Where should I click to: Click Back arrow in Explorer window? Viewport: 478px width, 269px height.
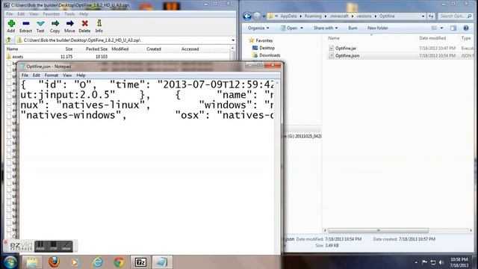(247, 16)
